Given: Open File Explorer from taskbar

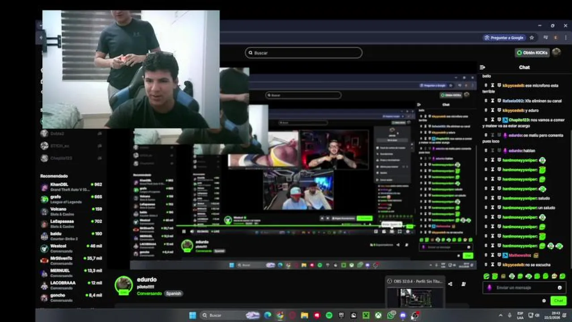Looking at the screenshot, I should (304, 315).
